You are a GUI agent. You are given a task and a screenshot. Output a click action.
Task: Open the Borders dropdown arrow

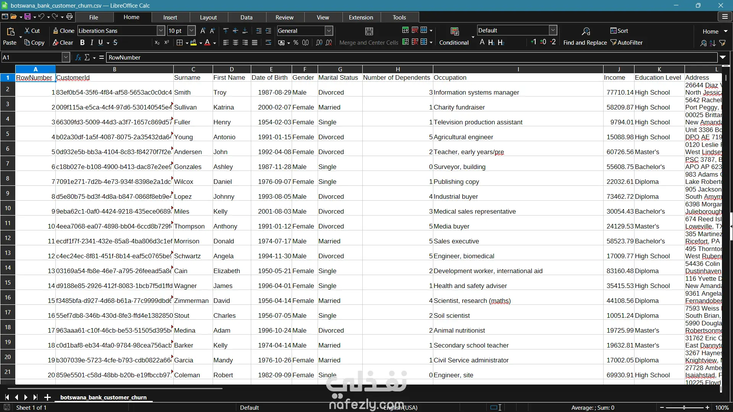coord(187,43)
